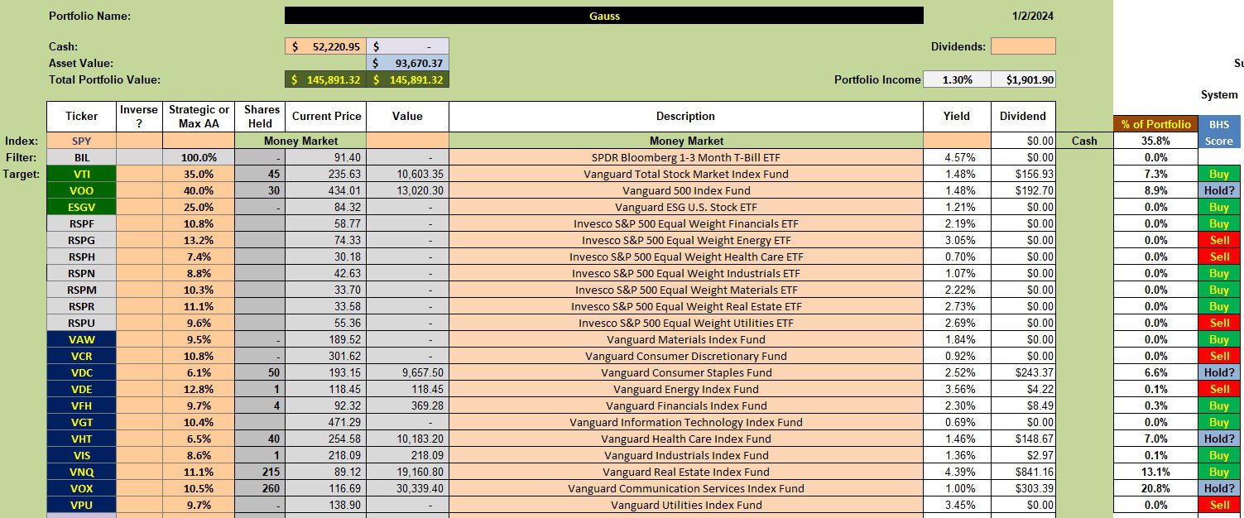Click the VDC dividend $243.37 cell
The width and height of the screenshot is (1244, 518).
click(1023, 372)
